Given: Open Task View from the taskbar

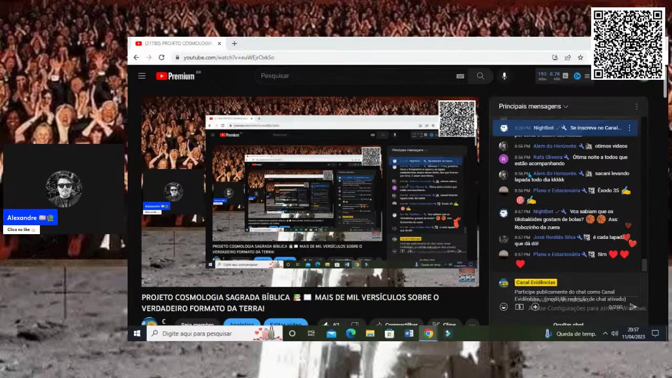Looking at the screenshot, I should (x=311, y=333).
